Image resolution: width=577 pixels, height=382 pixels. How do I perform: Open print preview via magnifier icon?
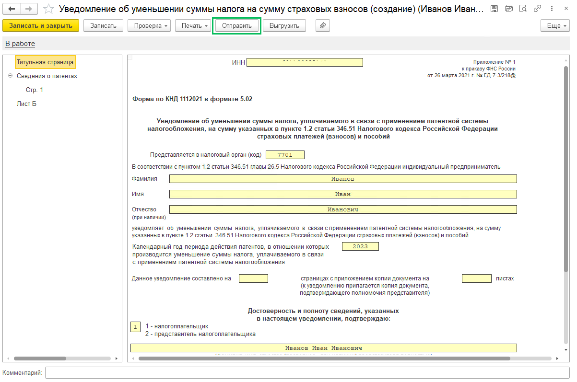(523, 9)
